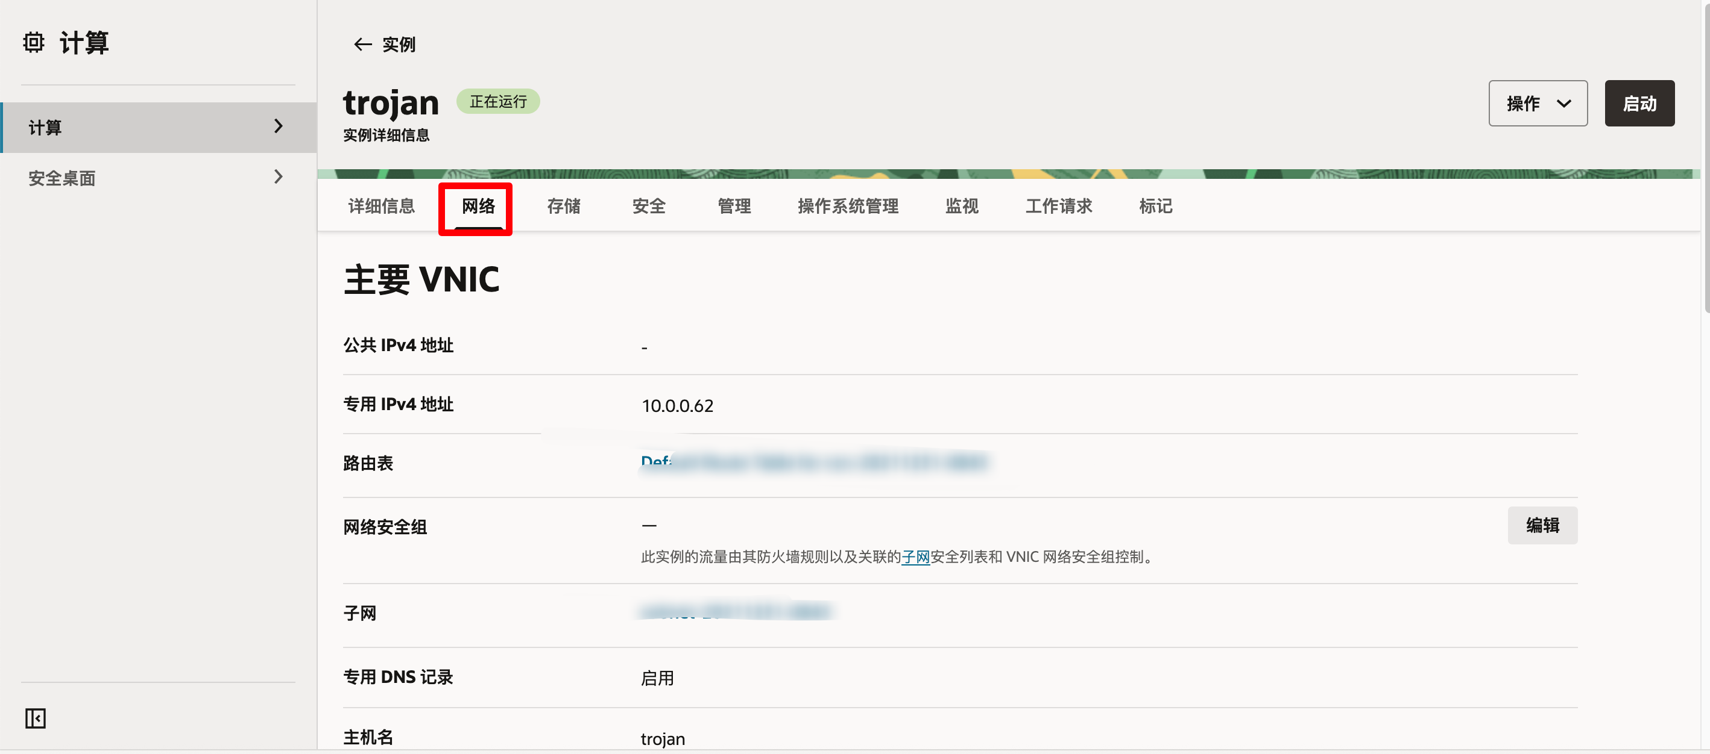The height and width of the screenshot is (754, 1710).
Task: Click the back arrow next to 实例
Action: point(362,45)
